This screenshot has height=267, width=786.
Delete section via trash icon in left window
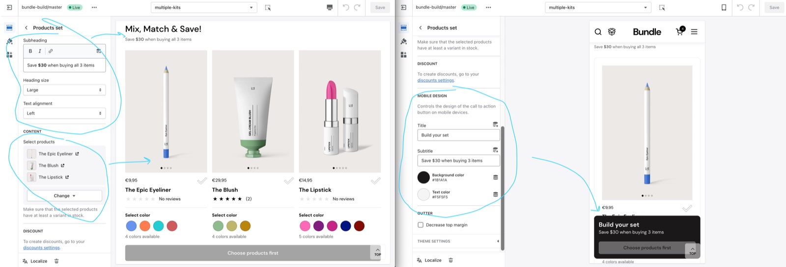tap(56, 261)
